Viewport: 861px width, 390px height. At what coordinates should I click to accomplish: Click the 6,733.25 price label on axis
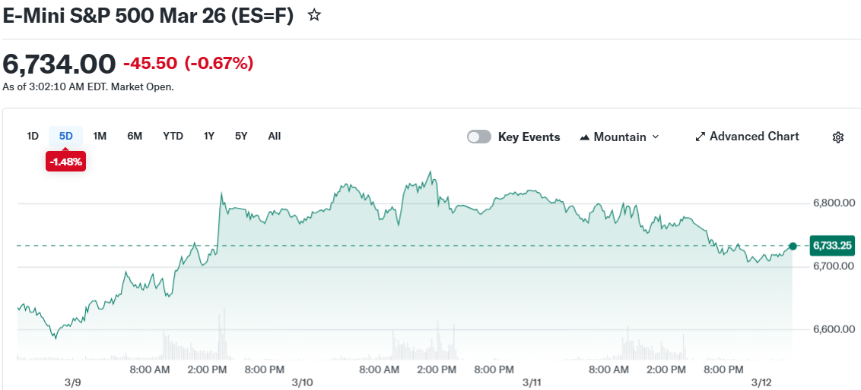click(832, 246)
